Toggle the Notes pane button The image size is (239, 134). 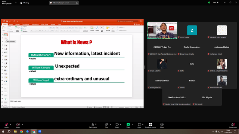[x=90, y=107]
